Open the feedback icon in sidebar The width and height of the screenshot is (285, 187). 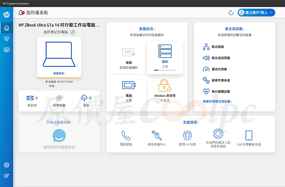pyautogui.click(x=6, y=176)
